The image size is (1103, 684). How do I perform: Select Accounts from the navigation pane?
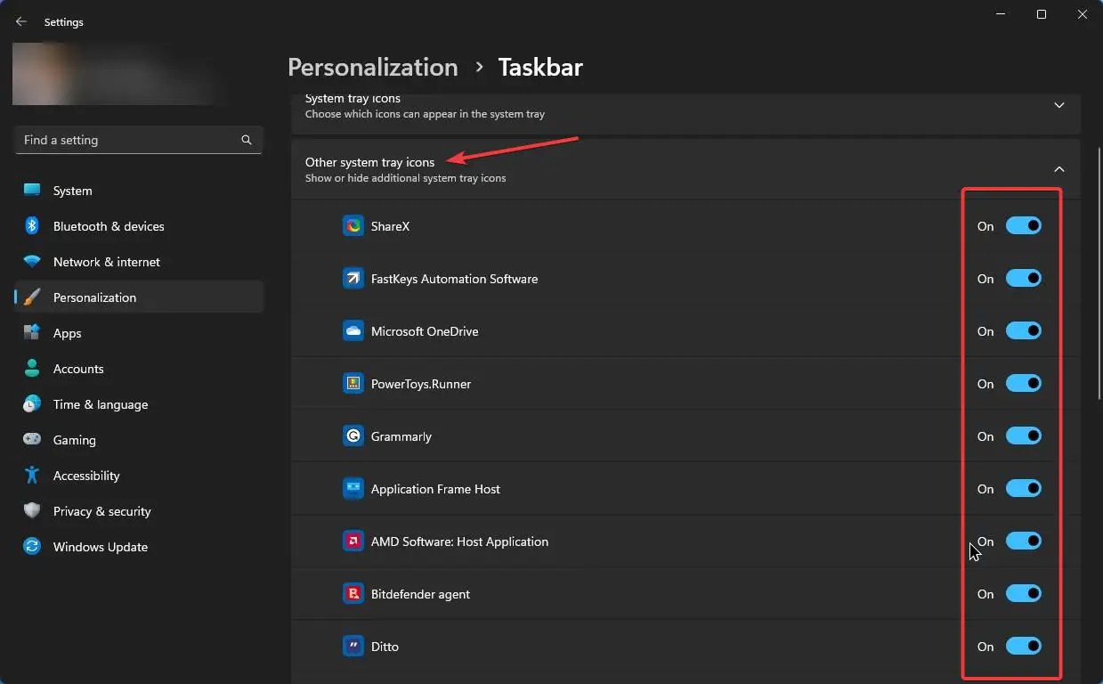click(78, 369)
